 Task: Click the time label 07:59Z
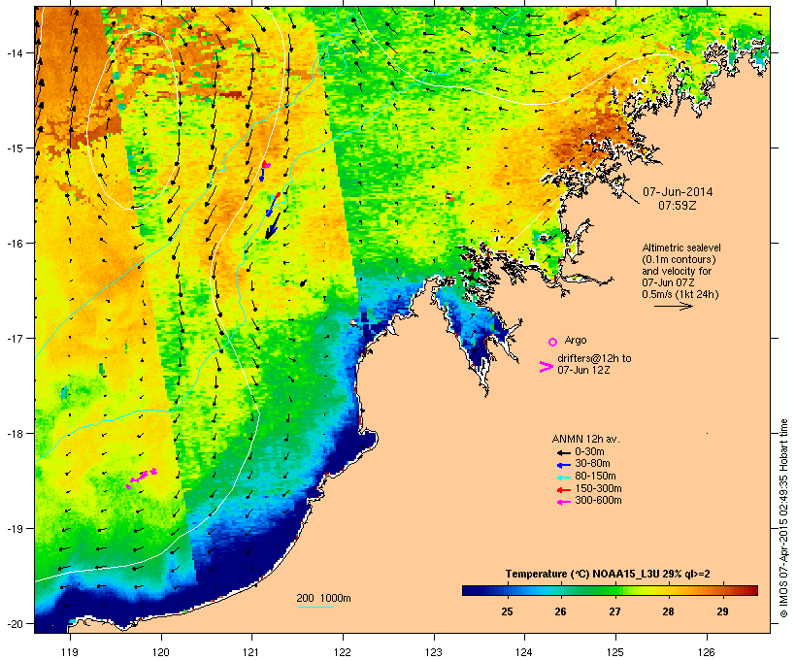(x=678, y=206)
